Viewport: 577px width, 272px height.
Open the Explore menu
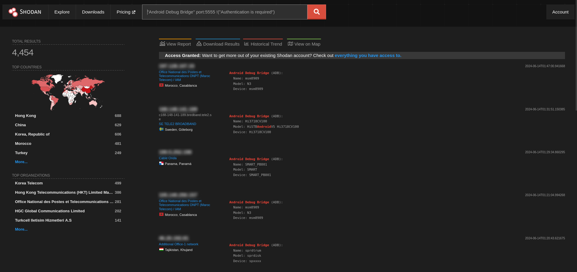tap(62, 12)
